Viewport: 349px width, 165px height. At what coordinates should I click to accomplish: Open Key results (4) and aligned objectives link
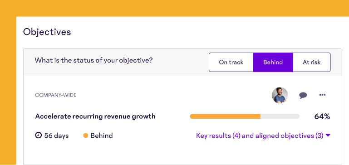[x=260, y=136]
